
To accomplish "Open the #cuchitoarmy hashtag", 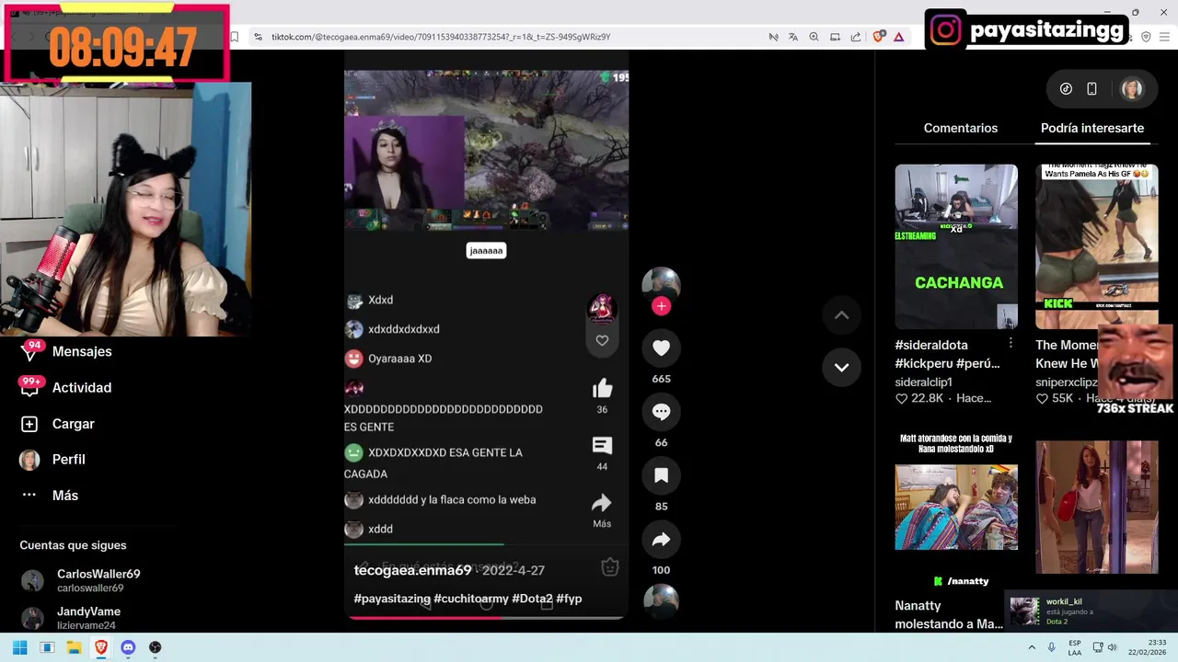I will pyautogui.click(x=471, y=599).
